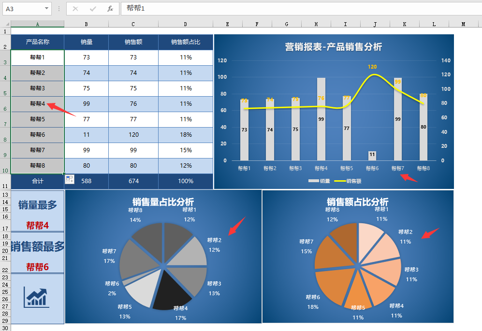Viewport: 482px width, 331px height.
Task: Click the 120 data label on yellow line
Action: click(372, 67)
